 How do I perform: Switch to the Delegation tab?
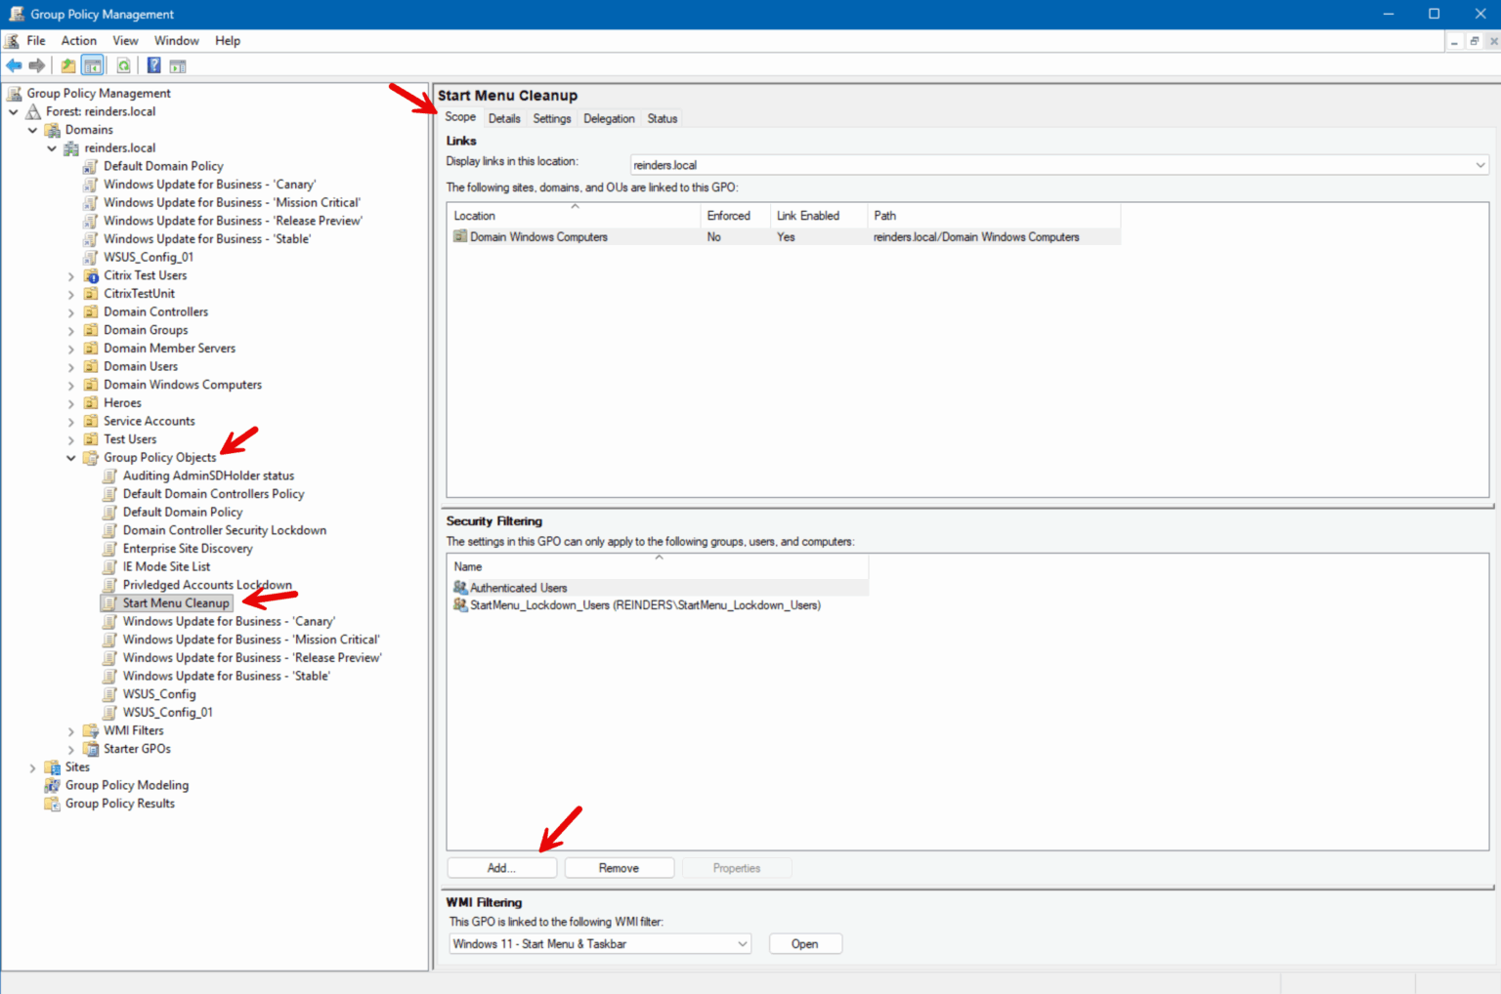(x=609, y=117)
